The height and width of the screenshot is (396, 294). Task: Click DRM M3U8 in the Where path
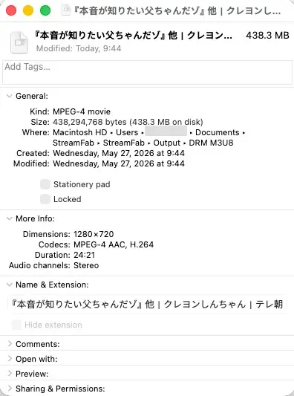[x=211, y=143]
